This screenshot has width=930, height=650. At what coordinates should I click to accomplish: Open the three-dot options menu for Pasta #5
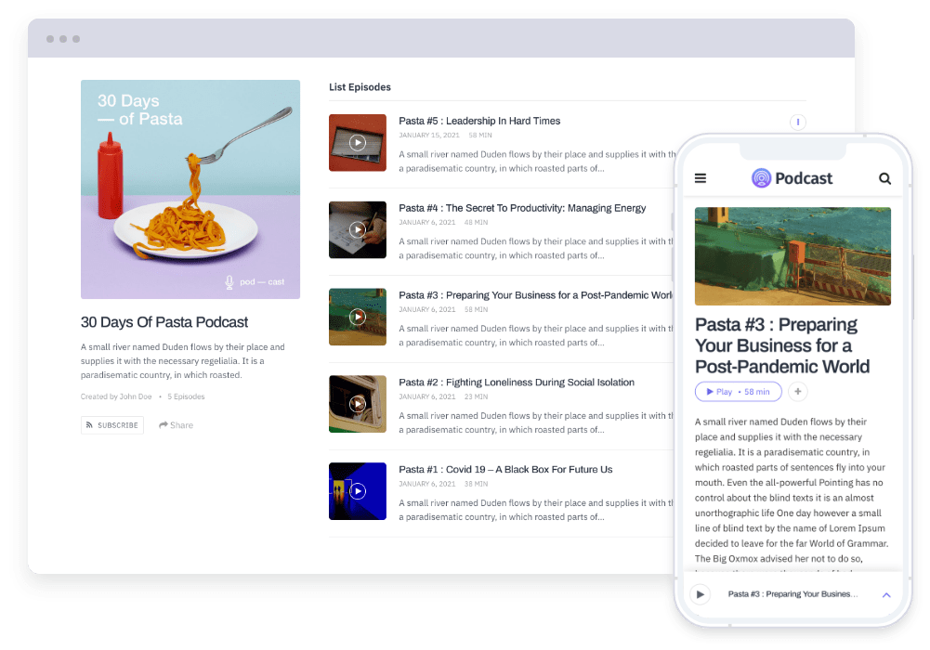point(796,122)
